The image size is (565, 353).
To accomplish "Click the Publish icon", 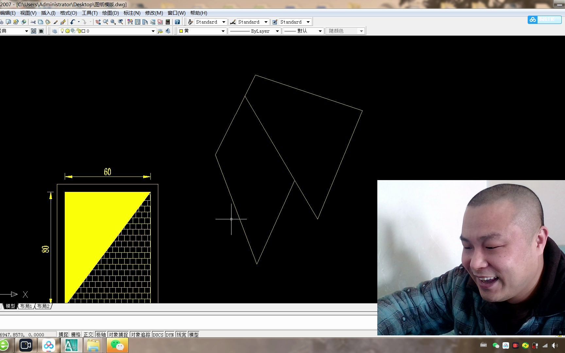I will click(x=16, y=22).
